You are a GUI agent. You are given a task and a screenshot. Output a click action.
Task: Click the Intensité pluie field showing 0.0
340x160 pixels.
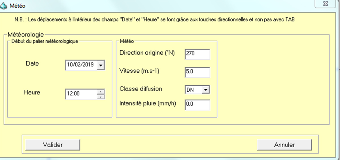[x=197, y=105]
